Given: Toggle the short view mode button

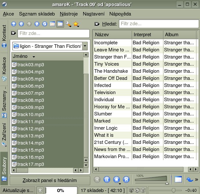Looking at the screenshot, I should click(x=52, y=24).
